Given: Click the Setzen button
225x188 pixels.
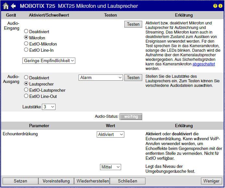Looking at the screenshot, I should point(20,181).
